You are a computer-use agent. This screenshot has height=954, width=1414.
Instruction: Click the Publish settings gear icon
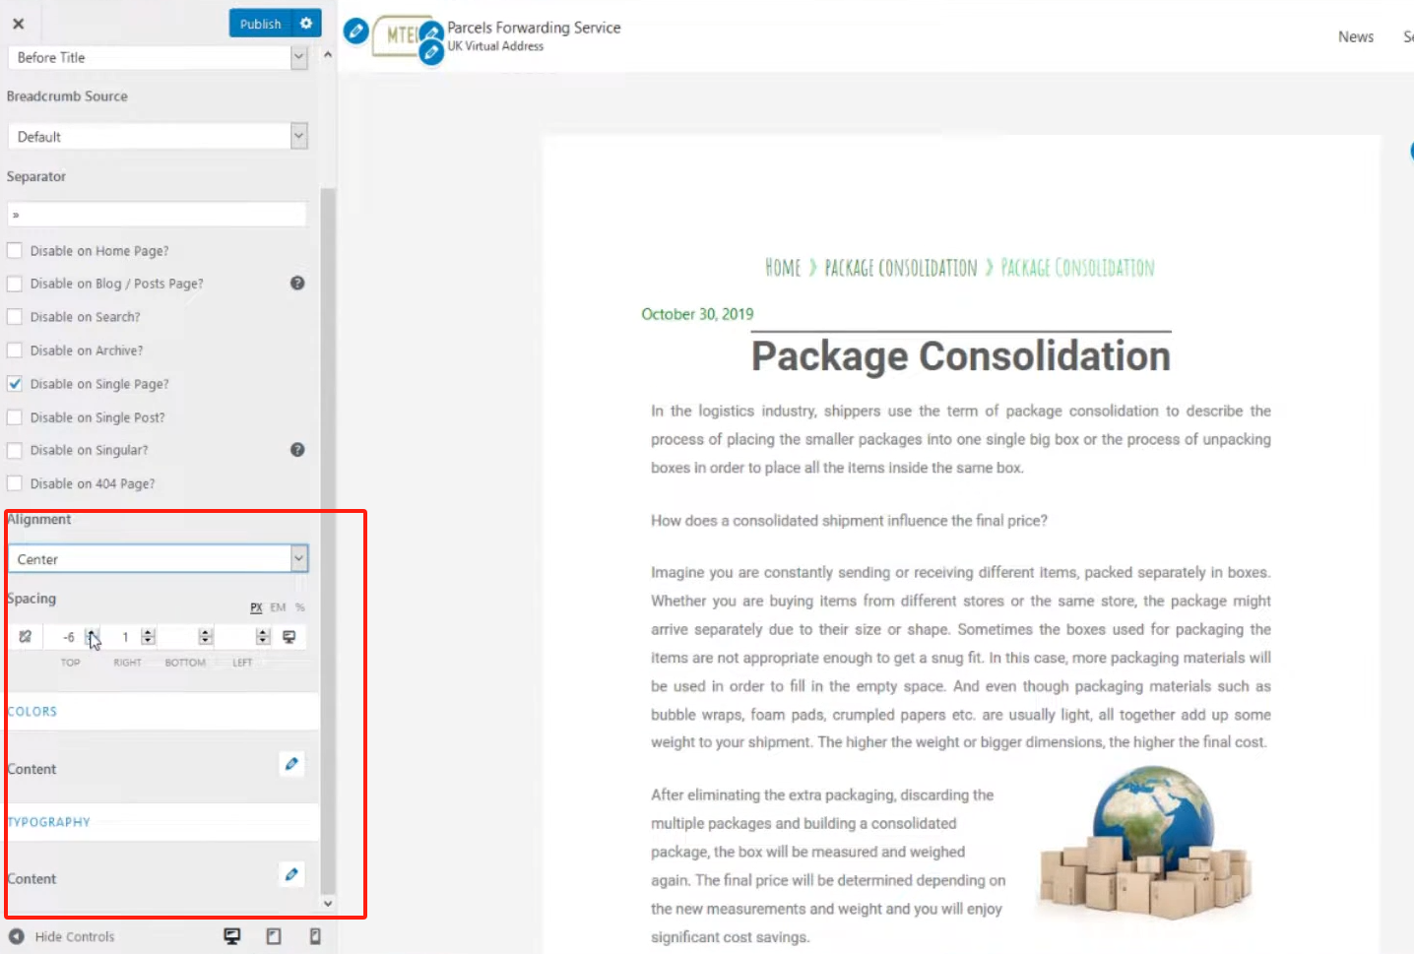click(x=306, y=24)
